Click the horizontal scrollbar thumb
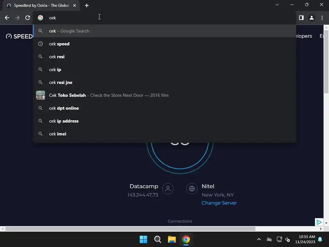 pyautogui.click(x=130, y=229)
